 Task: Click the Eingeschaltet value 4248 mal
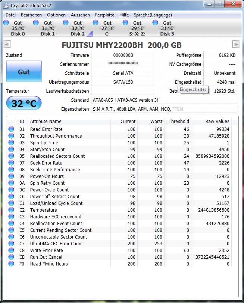220,82
